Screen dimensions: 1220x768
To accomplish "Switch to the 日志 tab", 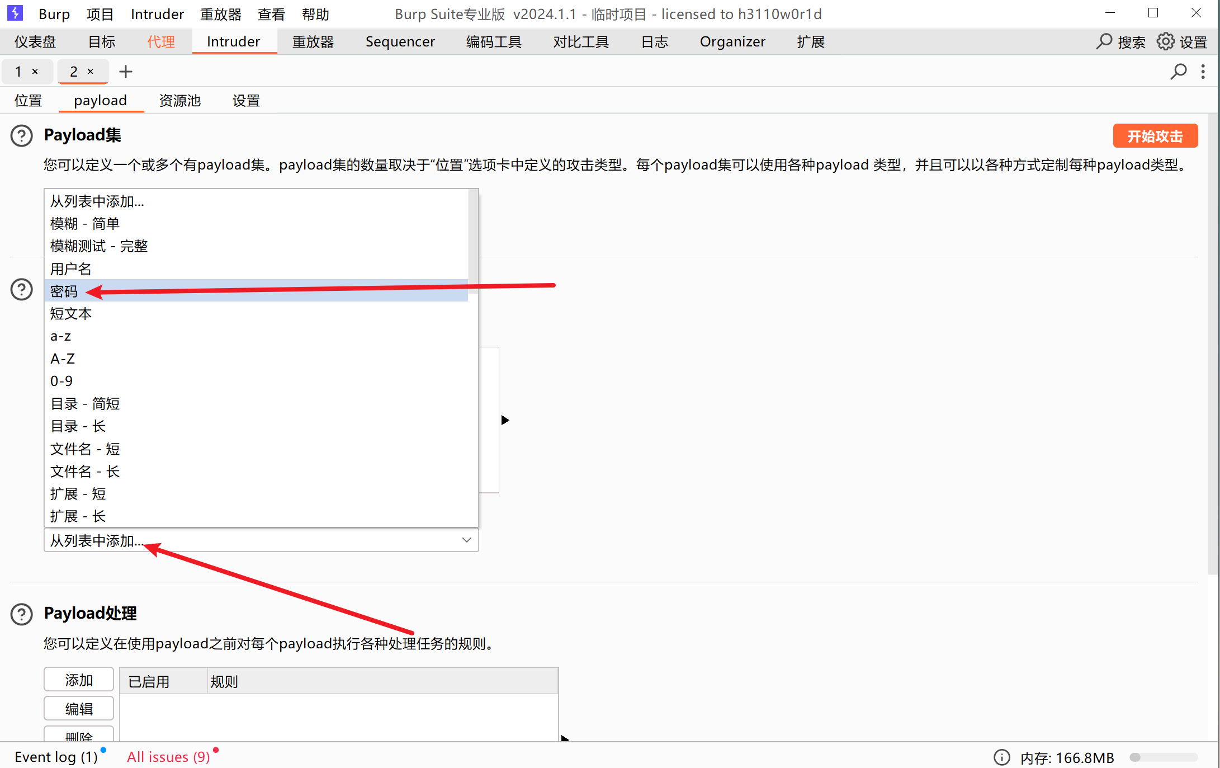I will pyautogui.click(x=655, y=41).
